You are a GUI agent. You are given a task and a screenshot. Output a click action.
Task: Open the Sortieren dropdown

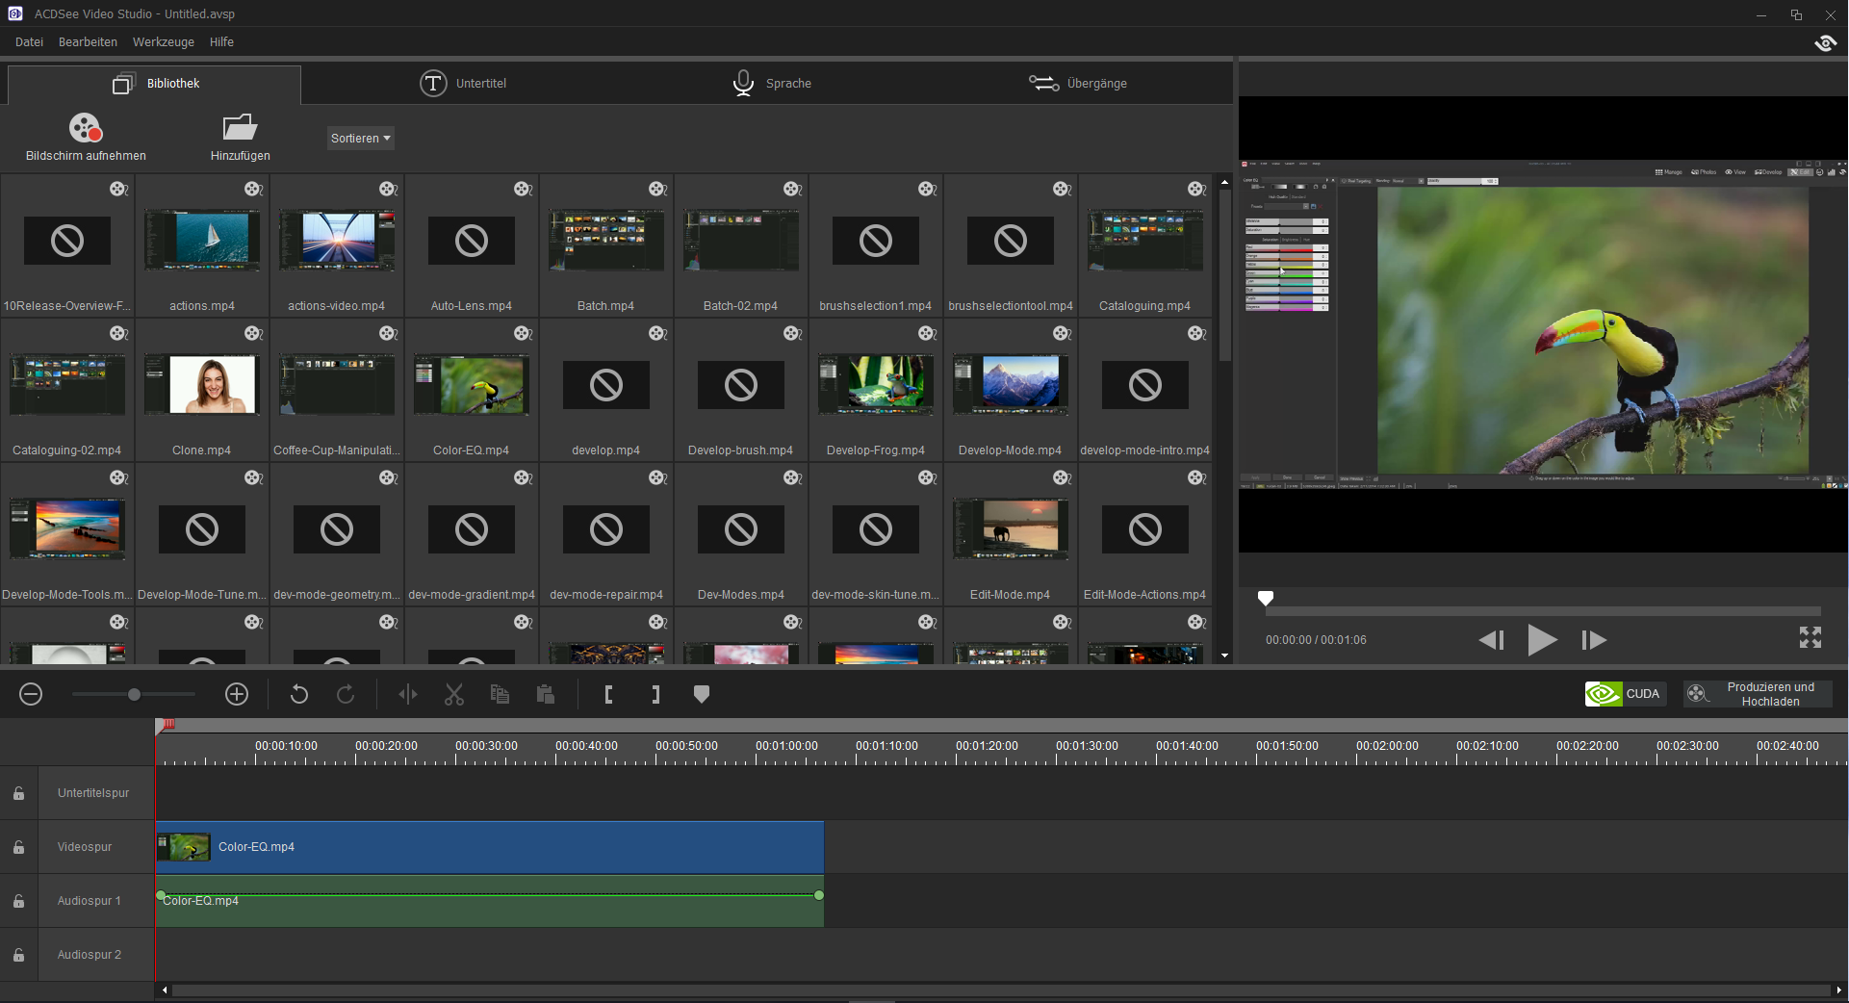(360, 138)
